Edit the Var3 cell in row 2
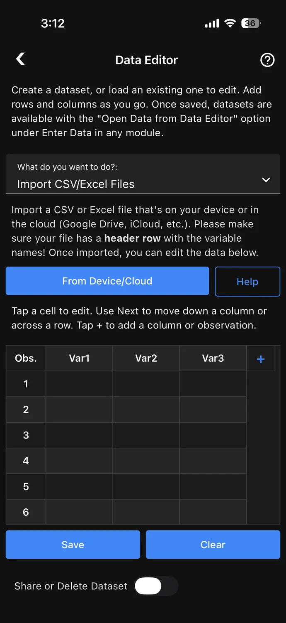The height and width of the screenshot is (623, 286). click(x=213, y=410)
